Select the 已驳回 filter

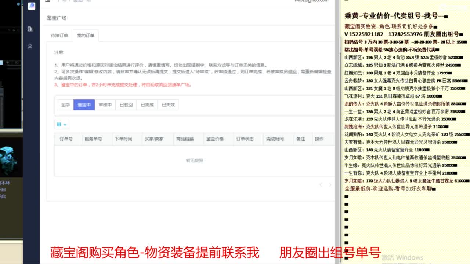point(126,104)
